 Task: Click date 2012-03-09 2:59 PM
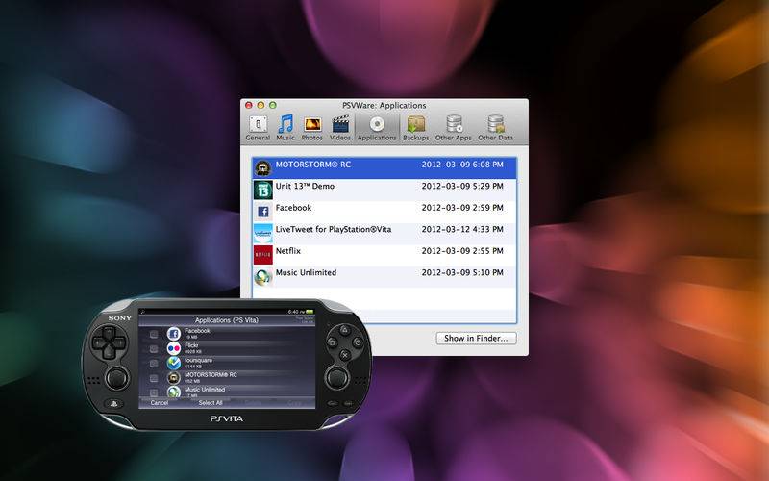(x=462, y=208)
